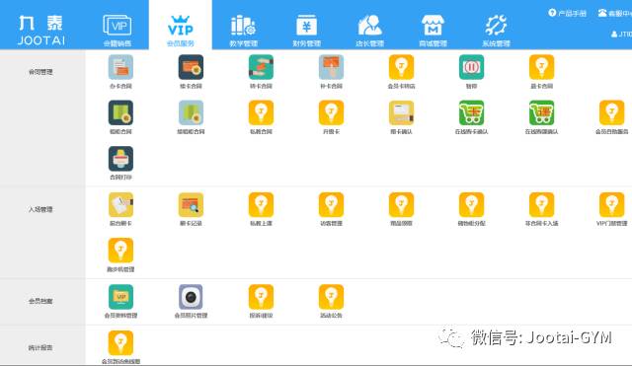The image size is (632, 366).
Task: Click the 九泰 JOOTAI logo
Action: pyautogui.click(x=41, y=30)
